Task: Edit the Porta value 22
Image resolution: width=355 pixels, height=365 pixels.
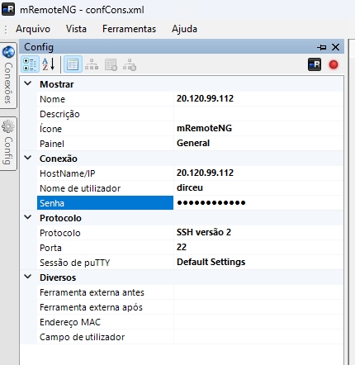Action: tap(258, 248)
